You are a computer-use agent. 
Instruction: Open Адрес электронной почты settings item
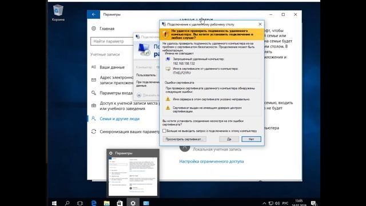pyautogui.click(x=117, y=80)
